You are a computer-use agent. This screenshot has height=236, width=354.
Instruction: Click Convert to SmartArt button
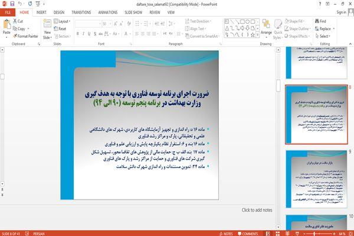click(x=202, y=36)
